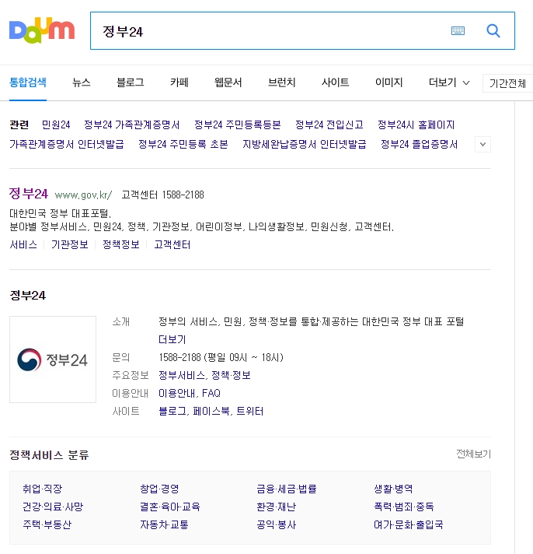Click related search 정부24 가족관계증명서
533x554 pixels.
pyautogui.click(x=131, y=124)
